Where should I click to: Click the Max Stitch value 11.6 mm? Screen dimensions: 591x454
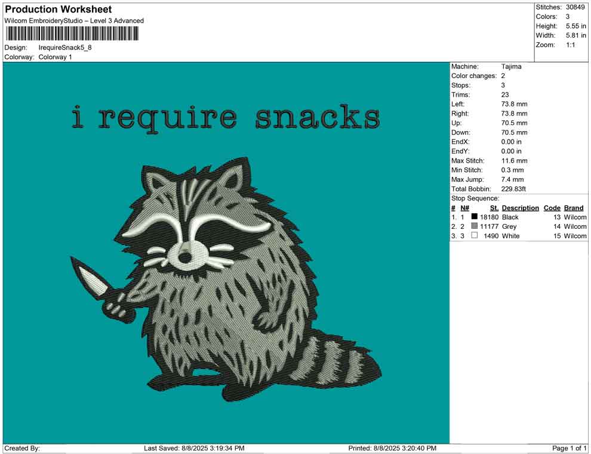514,161
